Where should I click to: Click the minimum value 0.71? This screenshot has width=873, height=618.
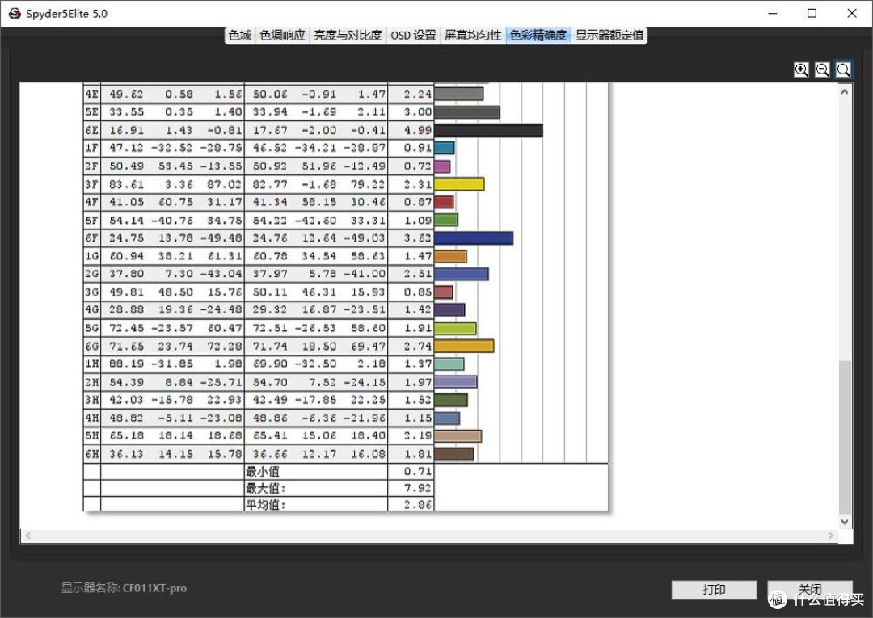(x=418, y=472)
